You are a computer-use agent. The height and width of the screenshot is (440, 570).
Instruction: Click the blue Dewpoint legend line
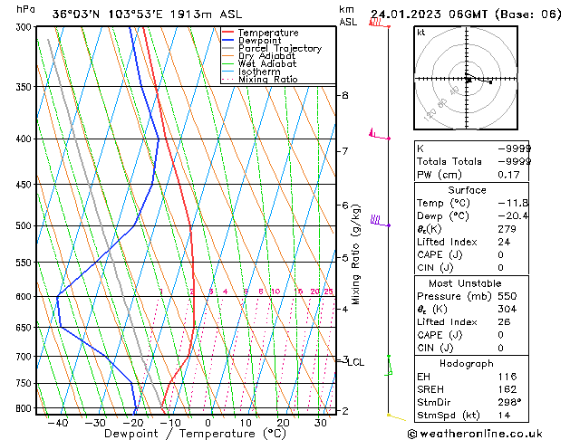(x=227, y=41)
